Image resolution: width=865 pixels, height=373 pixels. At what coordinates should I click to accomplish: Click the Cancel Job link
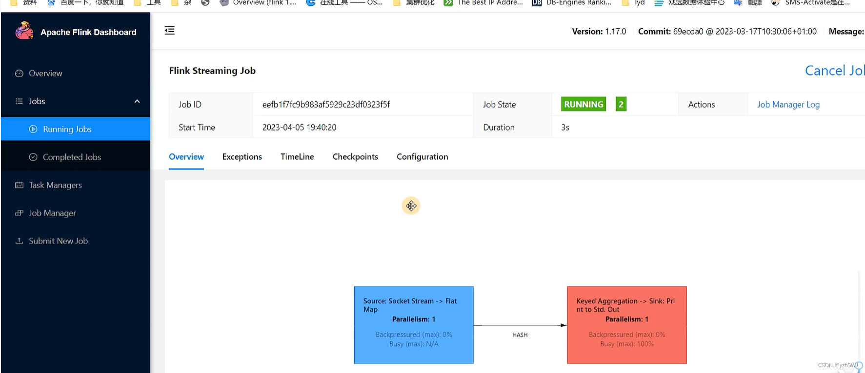point(835,71)
